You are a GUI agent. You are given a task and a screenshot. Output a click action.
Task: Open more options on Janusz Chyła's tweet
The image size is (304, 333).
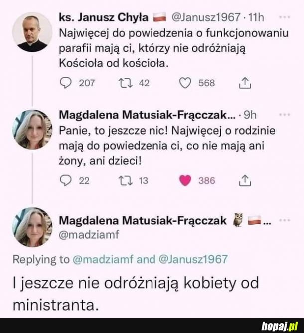point(285,17)
